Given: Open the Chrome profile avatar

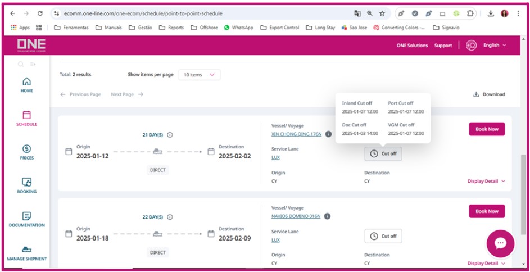Looking at the screenshot, I should 504,13.
